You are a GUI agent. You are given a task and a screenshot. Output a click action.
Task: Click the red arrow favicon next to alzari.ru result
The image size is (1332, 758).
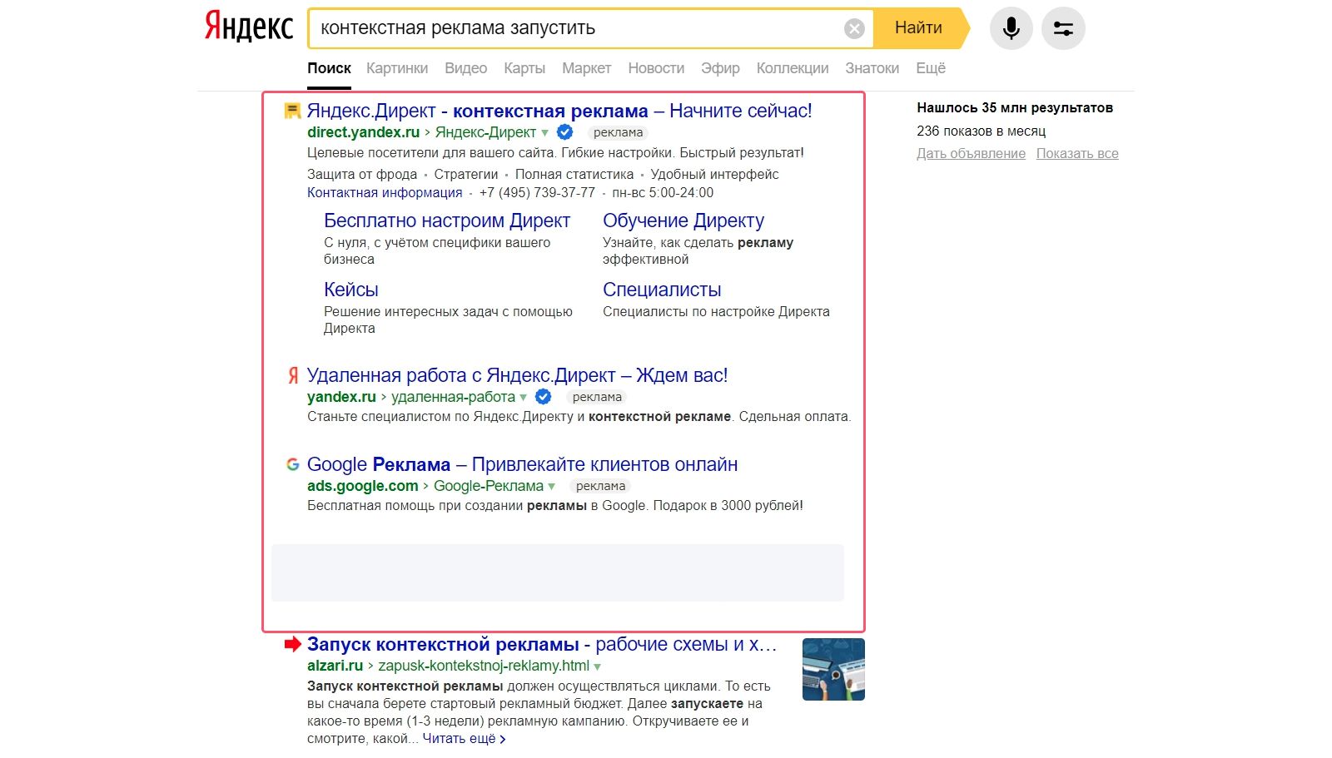click(x=292, y=643)
